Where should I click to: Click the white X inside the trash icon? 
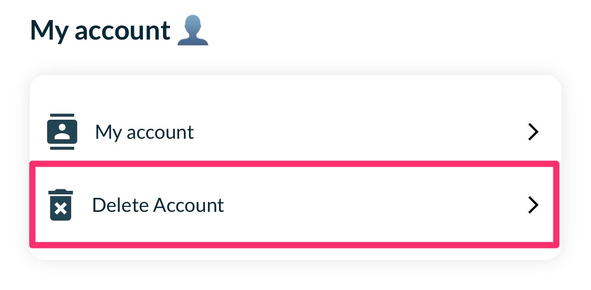[61, 208]
